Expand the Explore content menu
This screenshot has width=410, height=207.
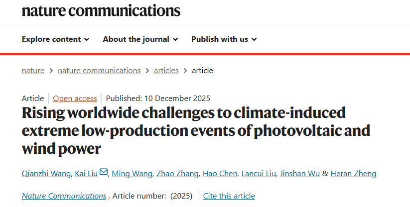coord(56,39)
